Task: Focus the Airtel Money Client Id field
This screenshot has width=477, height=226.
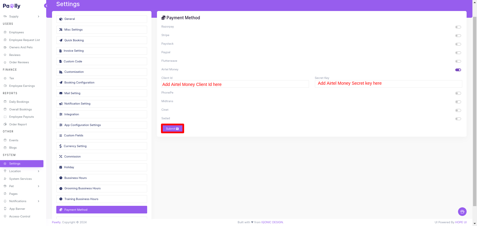Action: [235, 84]
